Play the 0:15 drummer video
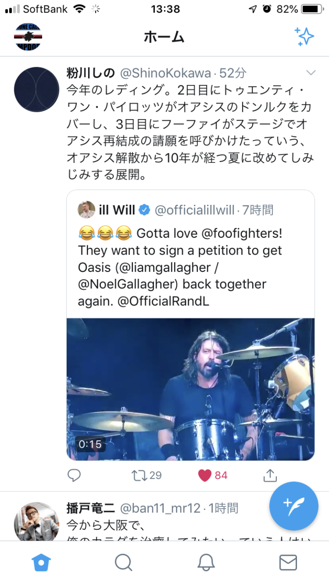Image resolution: width=329 pixels, height=584 pixels. pyautogui.click(x=191, y=389)
